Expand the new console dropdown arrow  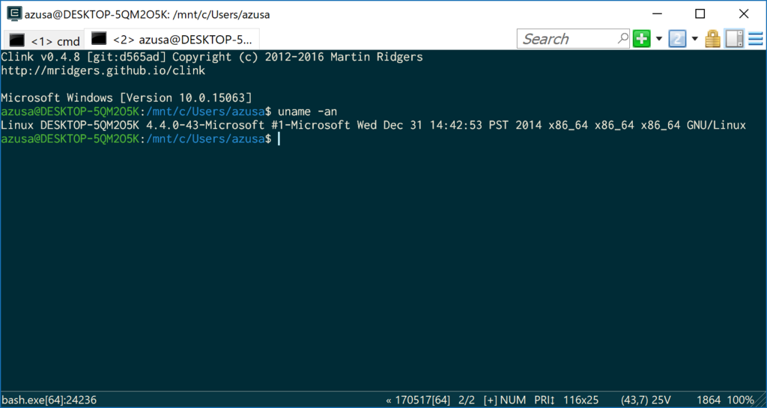(x=659, y=39)
